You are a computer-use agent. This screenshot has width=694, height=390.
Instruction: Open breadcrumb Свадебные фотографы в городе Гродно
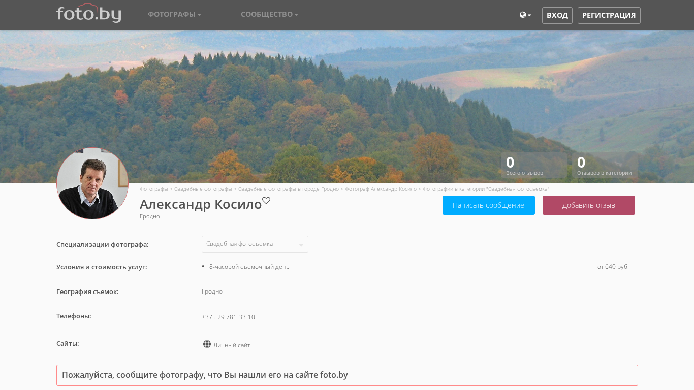[x=289, y=189]
